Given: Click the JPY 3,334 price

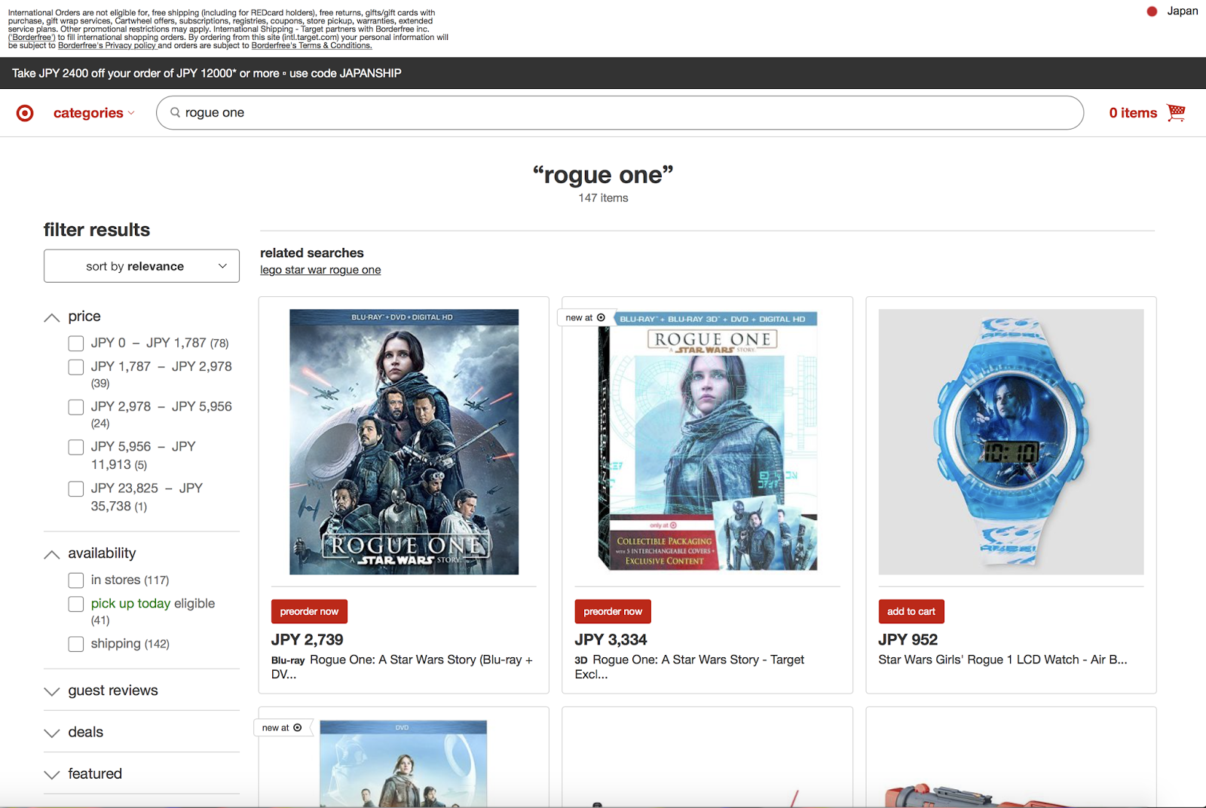Looking at the screenshot, I should 611,639.
